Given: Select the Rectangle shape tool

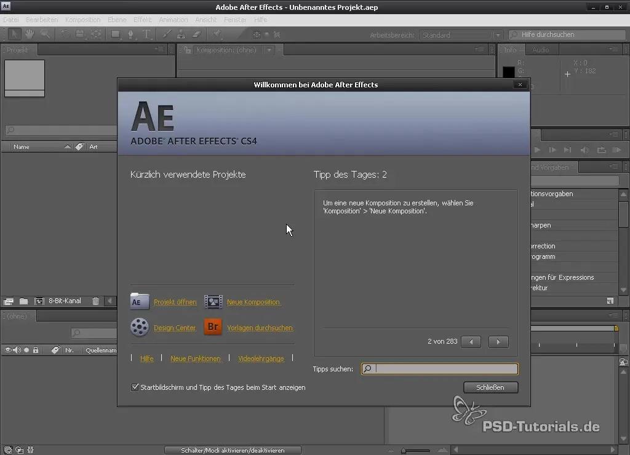Looking at the screenshot, I should (x=116, y=34).
